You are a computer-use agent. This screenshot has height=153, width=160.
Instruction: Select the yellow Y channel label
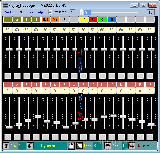(83, 20)
